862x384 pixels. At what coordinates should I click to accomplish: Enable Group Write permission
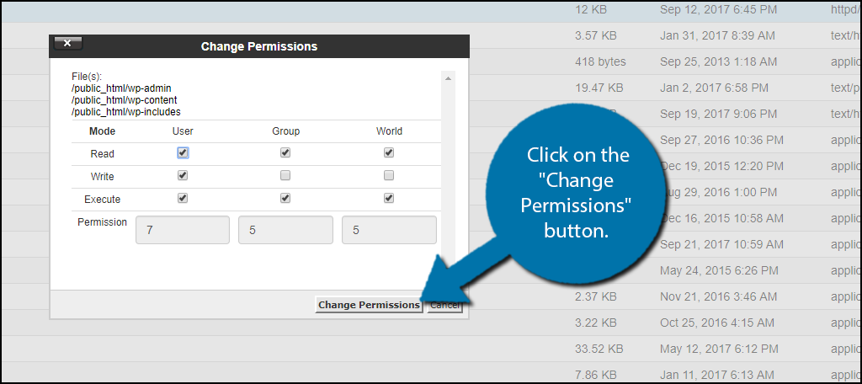[x=285, y=176]
